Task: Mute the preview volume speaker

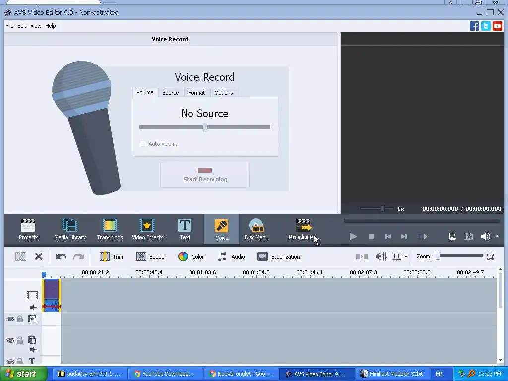Action: (x=485, y=236)
